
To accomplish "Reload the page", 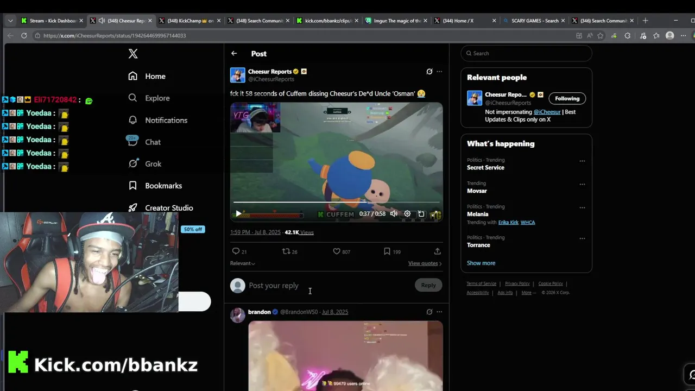I will (x=24, y=35).
